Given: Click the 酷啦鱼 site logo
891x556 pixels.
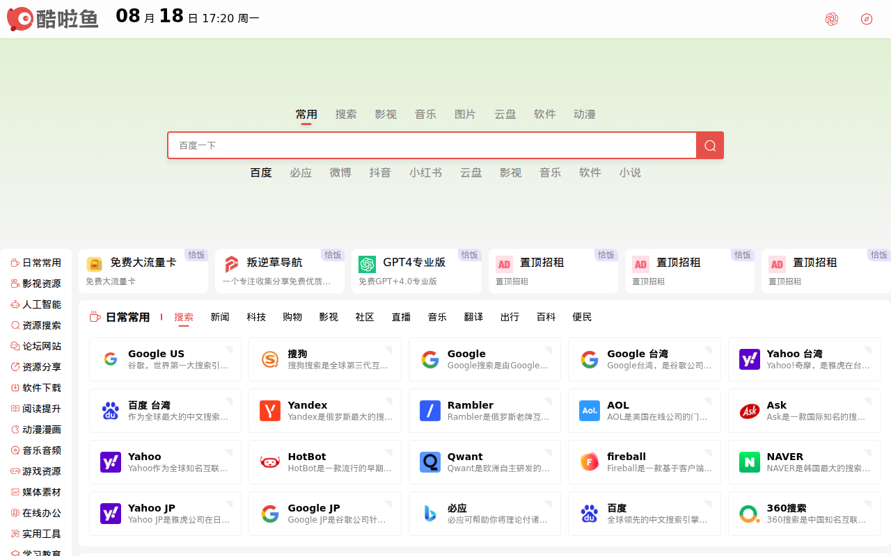Looking at the screenshot, I should pyautogui.click(x=53, y=19).
